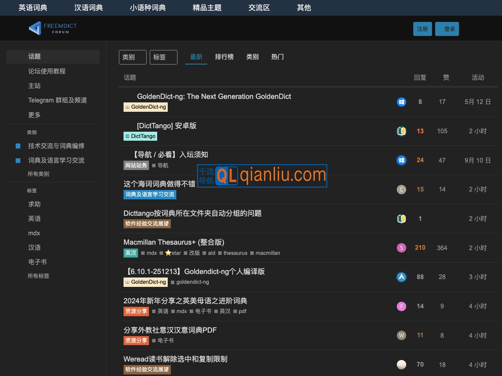Click the 英汉 category badge on Macmillan topic
This screenshot has width=502, height=376.
coord(130,253)
